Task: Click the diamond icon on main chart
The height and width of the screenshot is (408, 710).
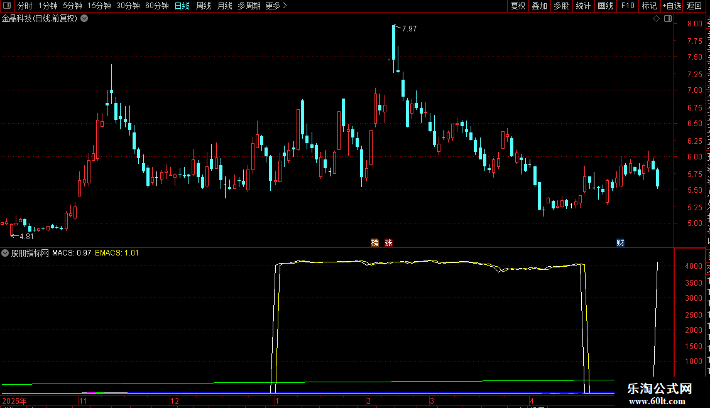Action: click(656, 19)
